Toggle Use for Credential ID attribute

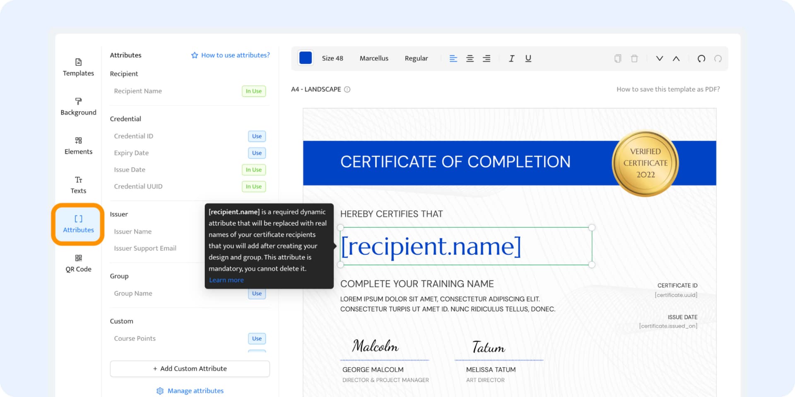(x=257, y=136)
